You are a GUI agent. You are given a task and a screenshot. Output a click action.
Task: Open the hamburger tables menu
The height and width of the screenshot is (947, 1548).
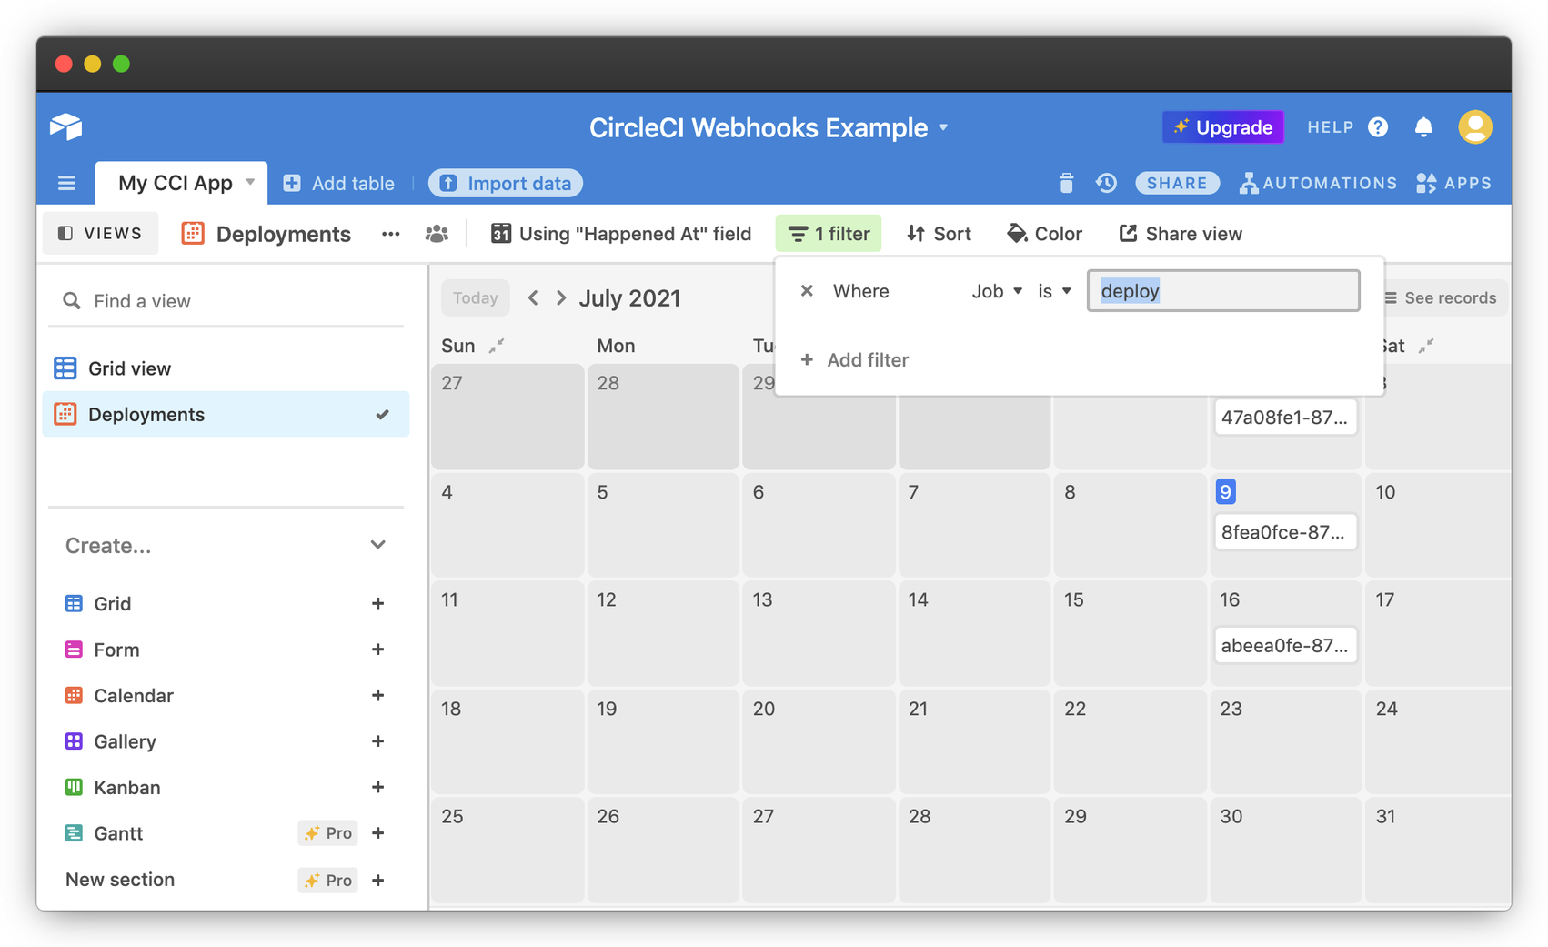coord(66,183)
